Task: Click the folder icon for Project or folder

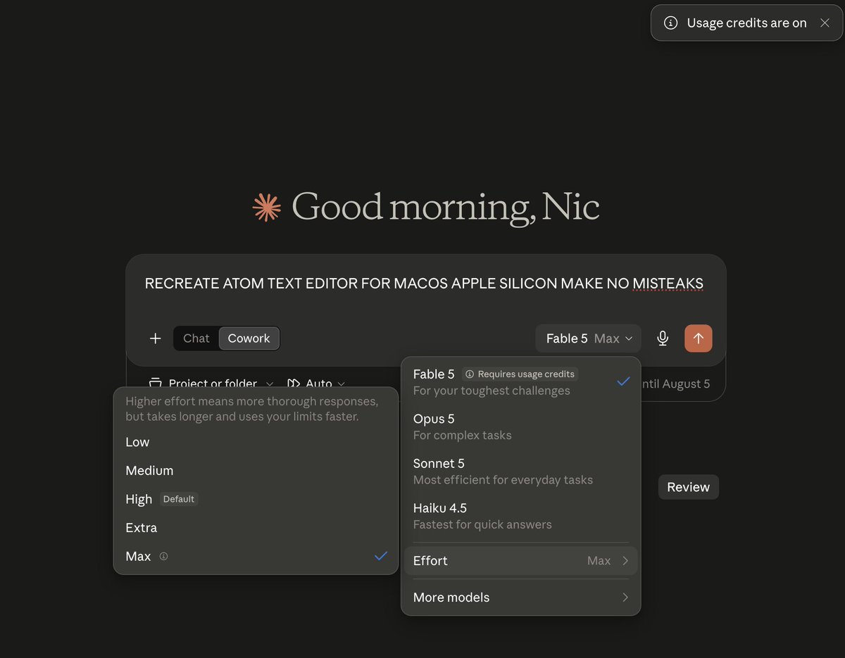Action: click(x=155, y=384)
